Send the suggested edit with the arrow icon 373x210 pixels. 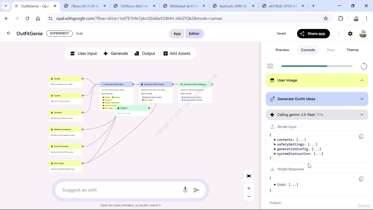[x=197, y=190]
